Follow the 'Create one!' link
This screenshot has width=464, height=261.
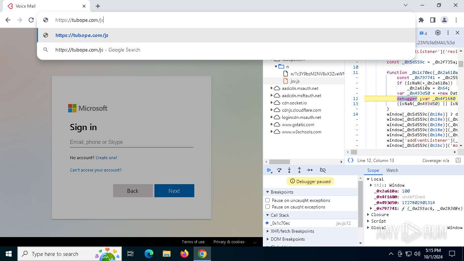[106, 158]
